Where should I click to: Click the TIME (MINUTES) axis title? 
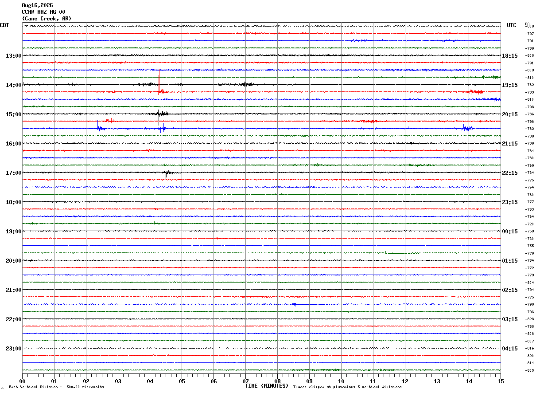click(267, 386)
